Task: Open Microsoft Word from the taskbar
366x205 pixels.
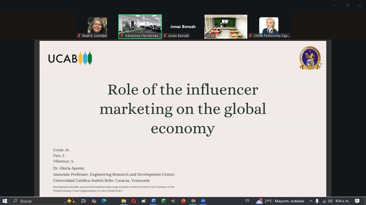Action: point(153,201)
